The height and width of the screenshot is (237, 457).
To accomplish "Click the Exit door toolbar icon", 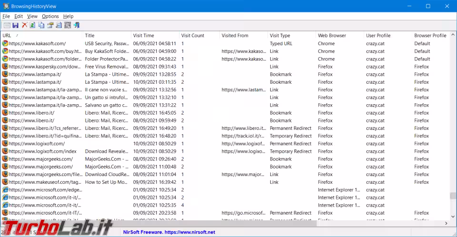I will point(77,25).
